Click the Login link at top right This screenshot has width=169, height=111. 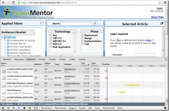pyautogui.click(x=160, y=8)
